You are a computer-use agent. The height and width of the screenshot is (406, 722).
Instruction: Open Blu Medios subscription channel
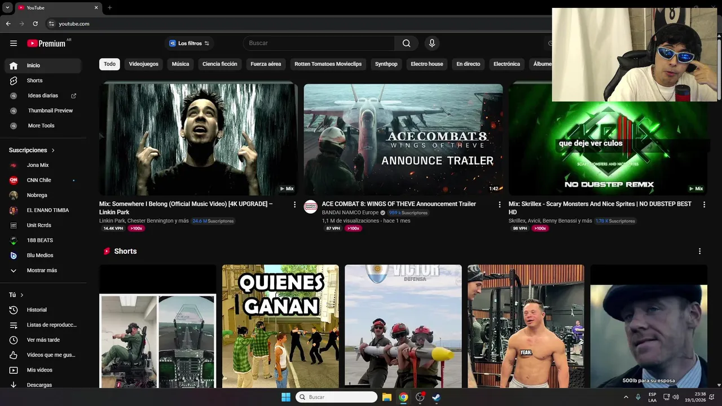pos(43,255)
